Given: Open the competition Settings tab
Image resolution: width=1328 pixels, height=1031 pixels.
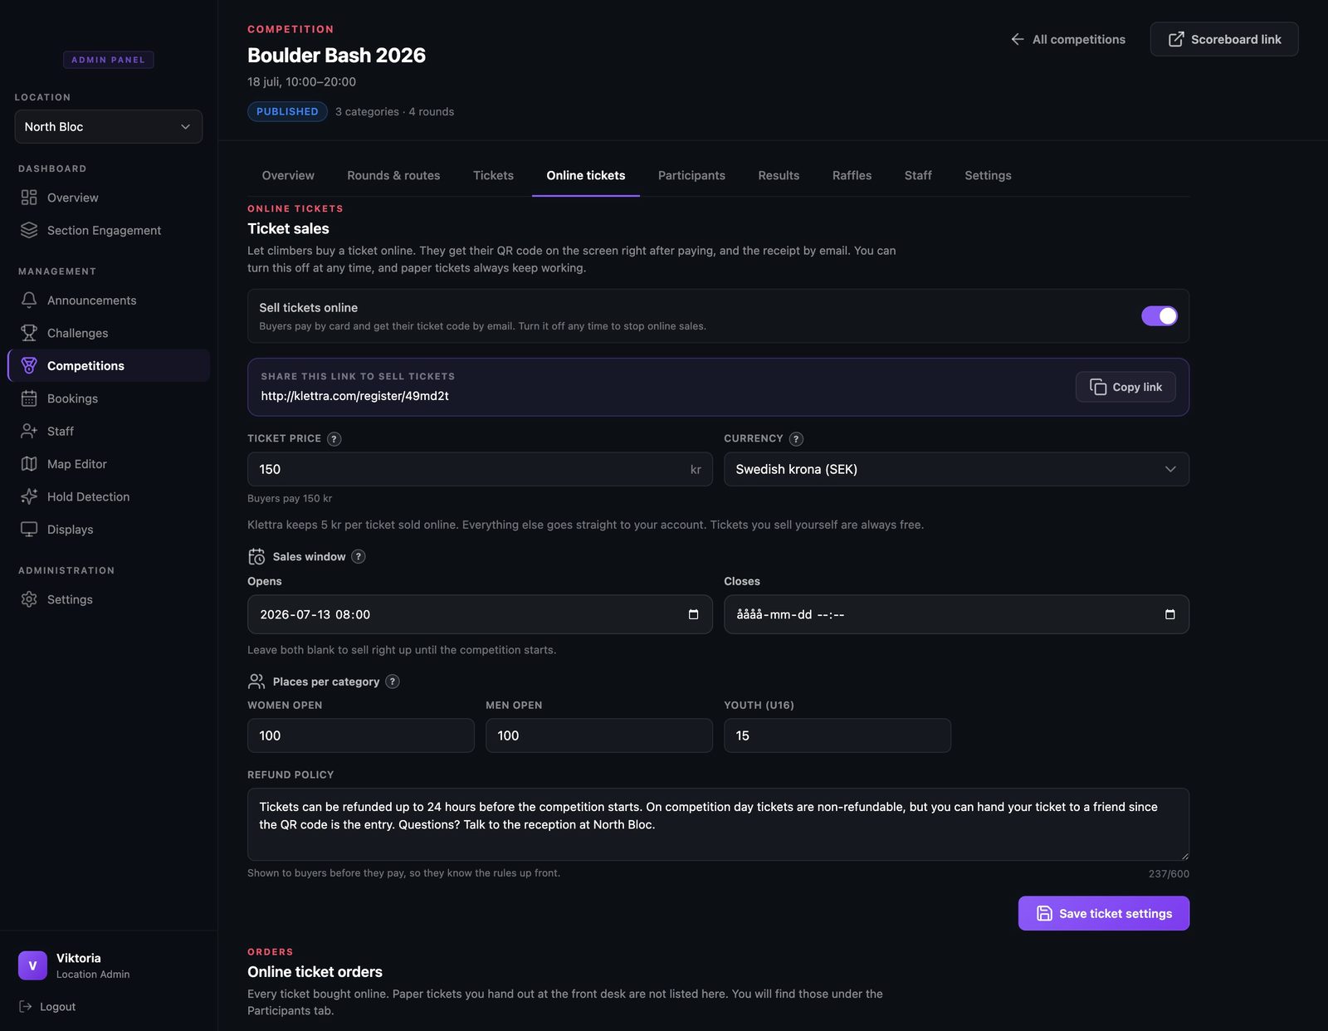Looking at the screenshot, I should point(988,175).
